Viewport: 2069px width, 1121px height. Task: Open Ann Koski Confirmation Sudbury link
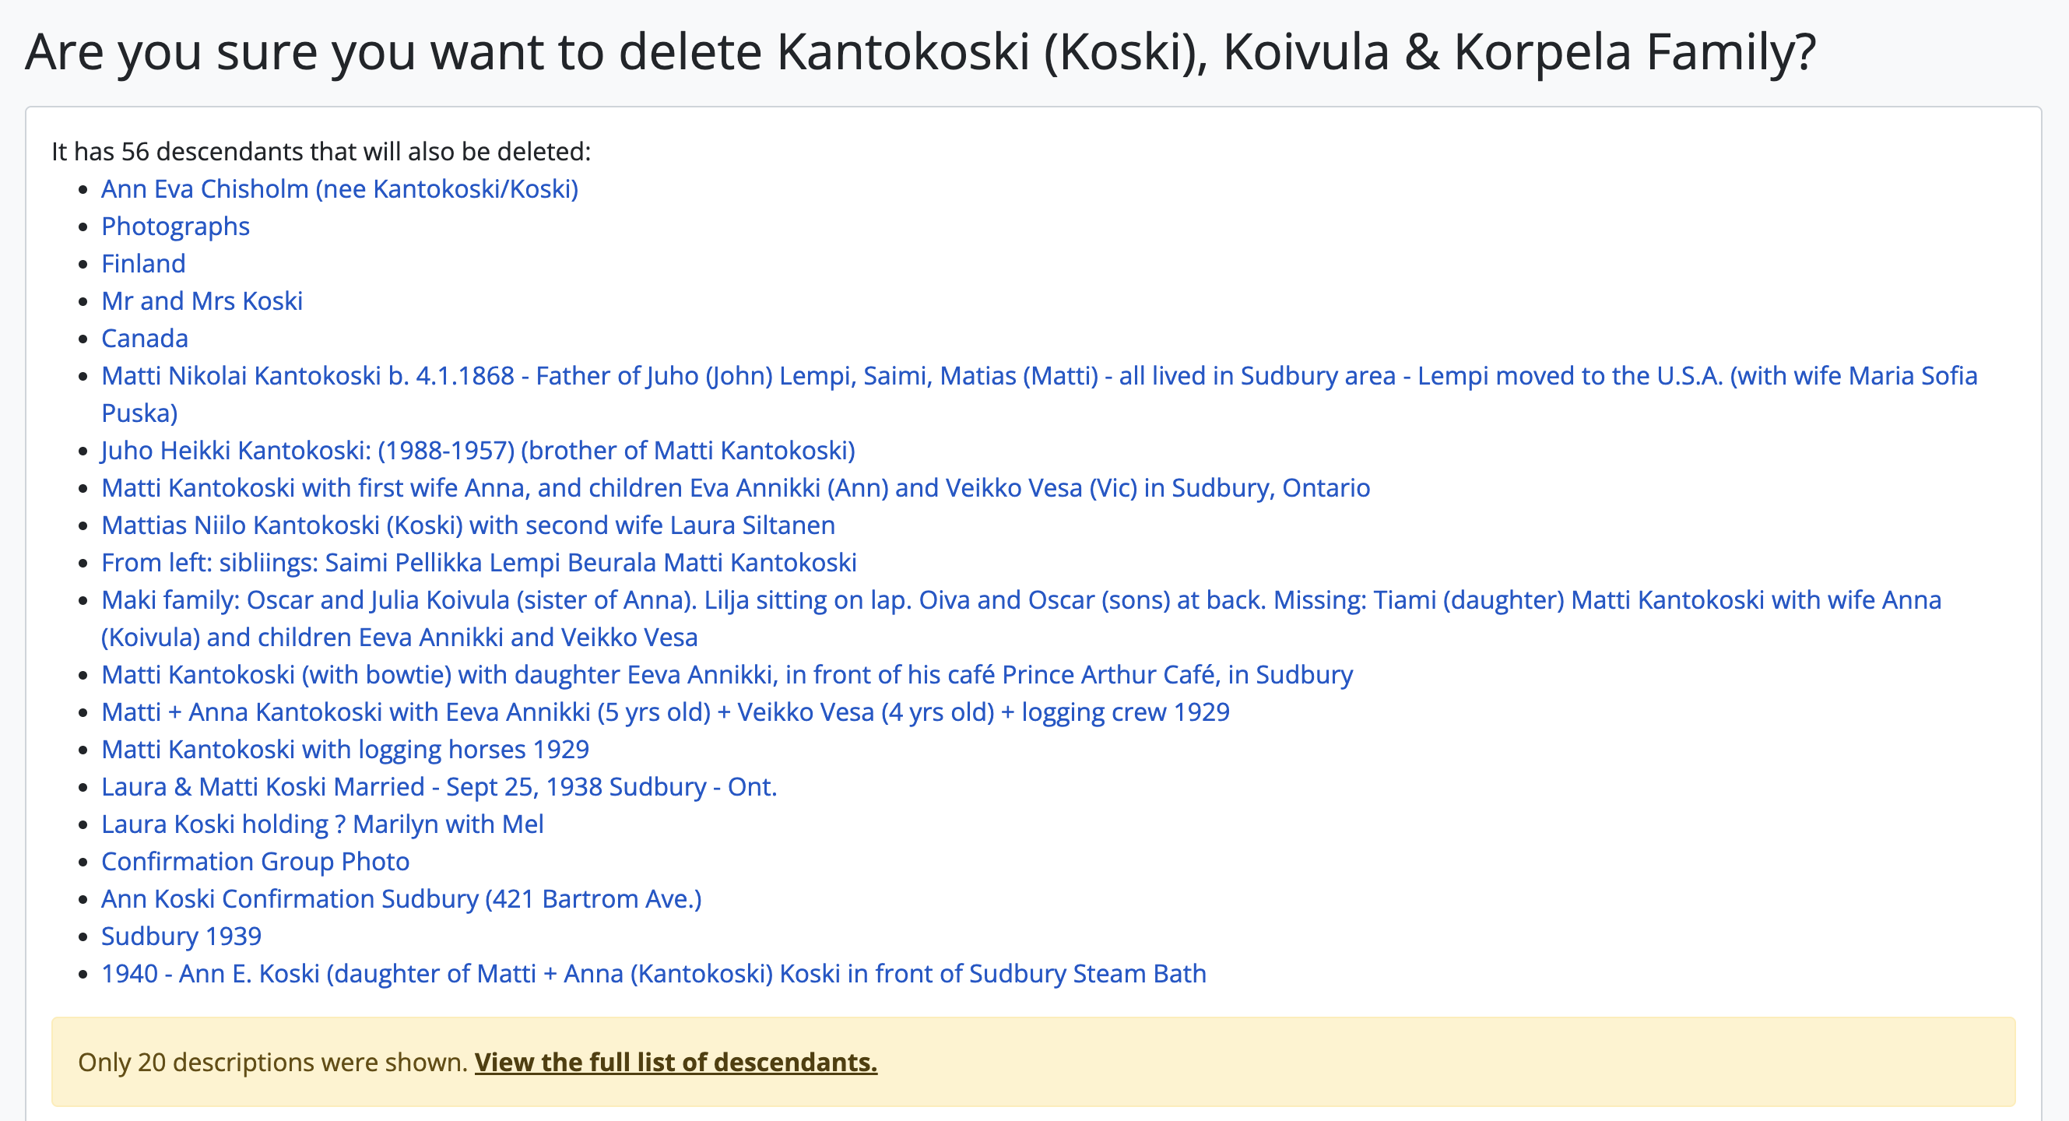[401, 898]
